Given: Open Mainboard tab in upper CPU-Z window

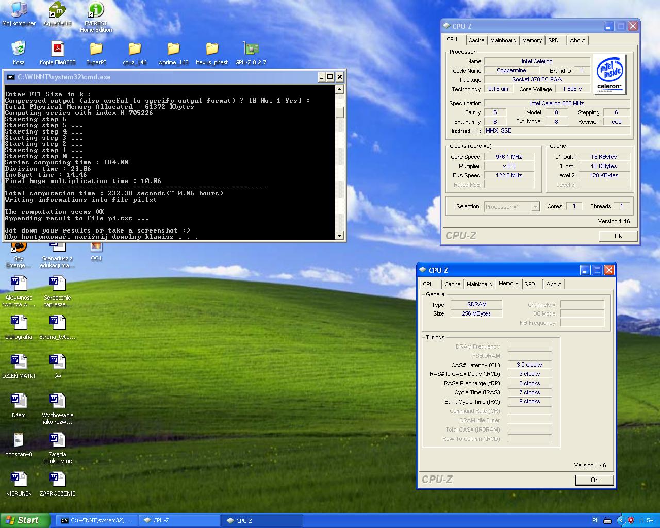Looking at the screenshot, I should click(x=503, y=40).
